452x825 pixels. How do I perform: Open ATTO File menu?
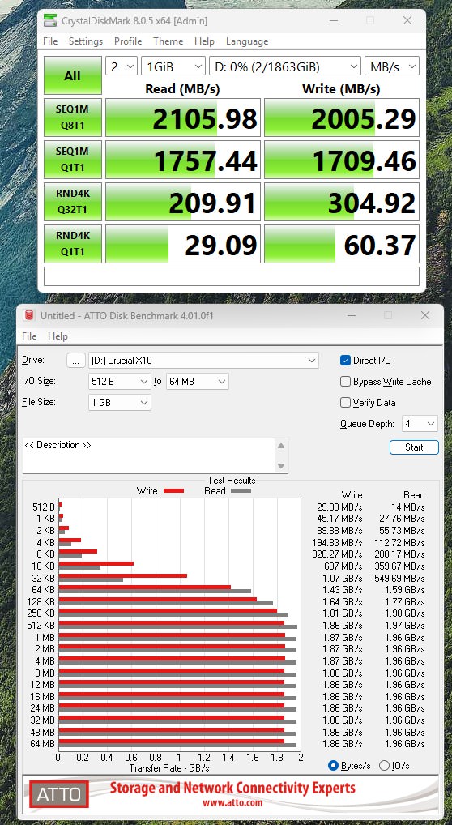click(x=29, y=336)
